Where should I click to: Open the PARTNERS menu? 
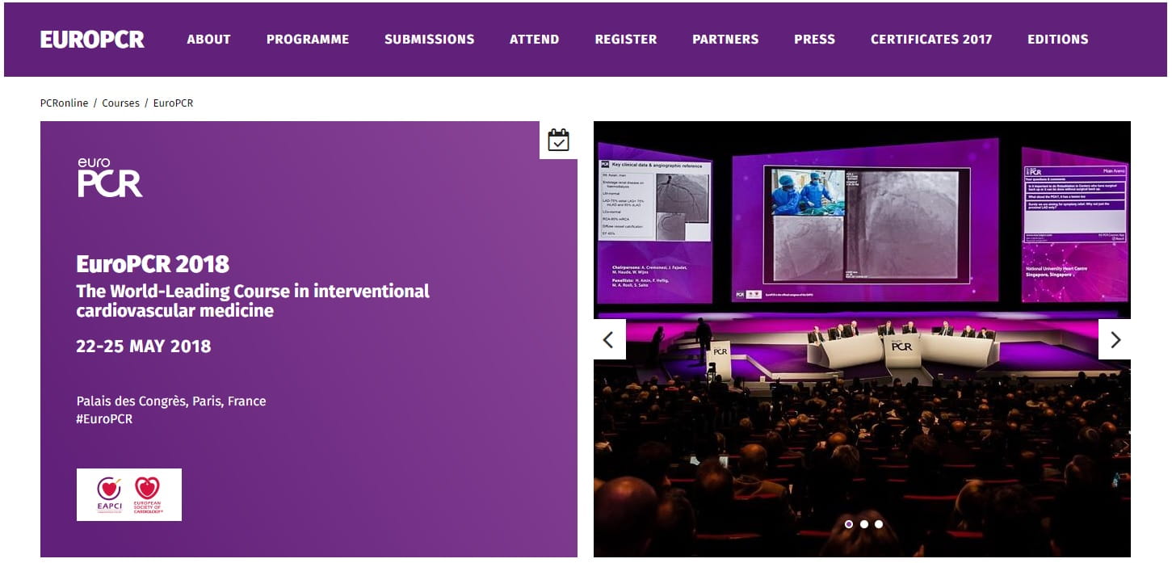(x=725, y=39)
